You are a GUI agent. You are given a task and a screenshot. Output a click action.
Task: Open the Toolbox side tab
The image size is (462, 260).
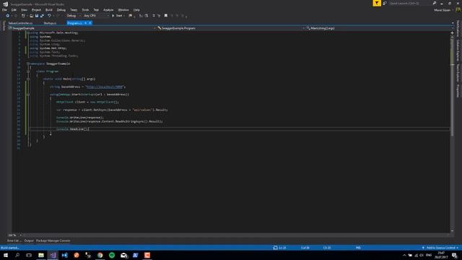click(4, 25)
